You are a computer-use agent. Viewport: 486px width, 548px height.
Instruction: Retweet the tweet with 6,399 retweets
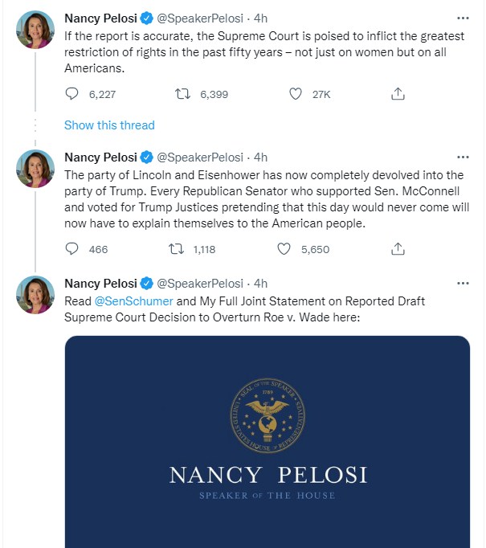pos(182,94)
